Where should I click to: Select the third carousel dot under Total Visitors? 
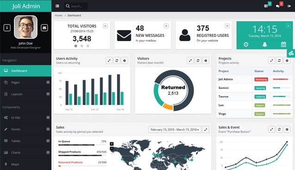point(88,46)
